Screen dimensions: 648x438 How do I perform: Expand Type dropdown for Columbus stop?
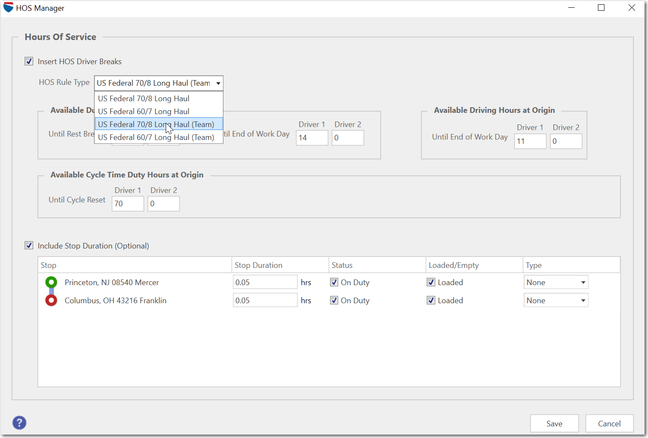pos(583,301)
